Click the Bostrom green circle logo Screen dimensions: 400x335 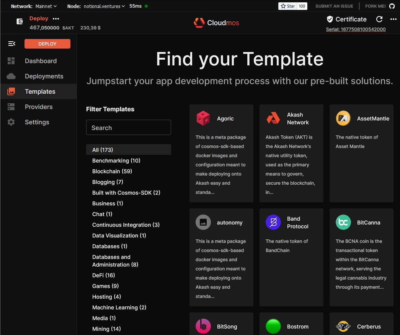click(273, 326)
